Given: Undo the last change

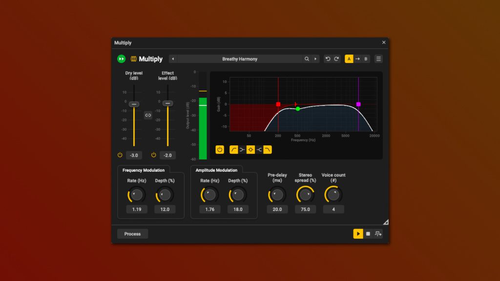Looking at the screenshot, I should point(328,59).
